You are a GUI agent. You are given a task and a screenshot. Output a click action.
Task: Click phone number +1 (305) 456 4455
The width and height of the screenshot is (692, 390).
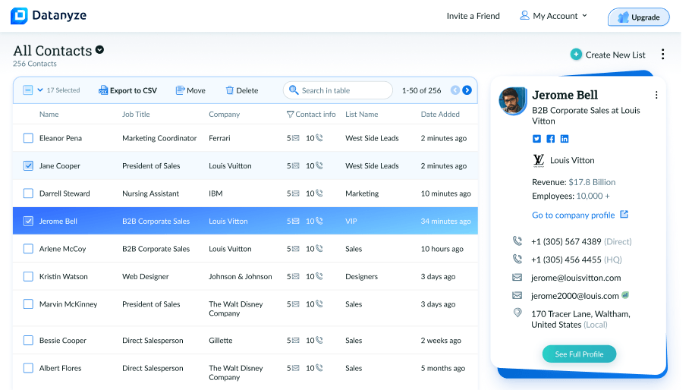tap(566, 259)
